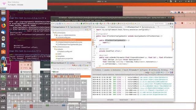Maximize the editor area
The height and width of the screenshot is (110, 196).
(172, 27)
